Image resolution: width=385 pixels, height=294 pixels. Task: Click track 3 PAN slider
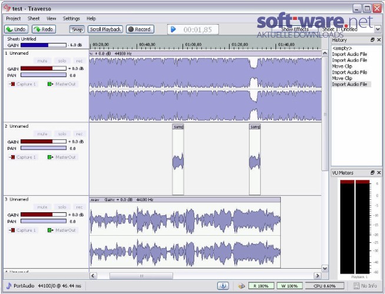(44, 221)
